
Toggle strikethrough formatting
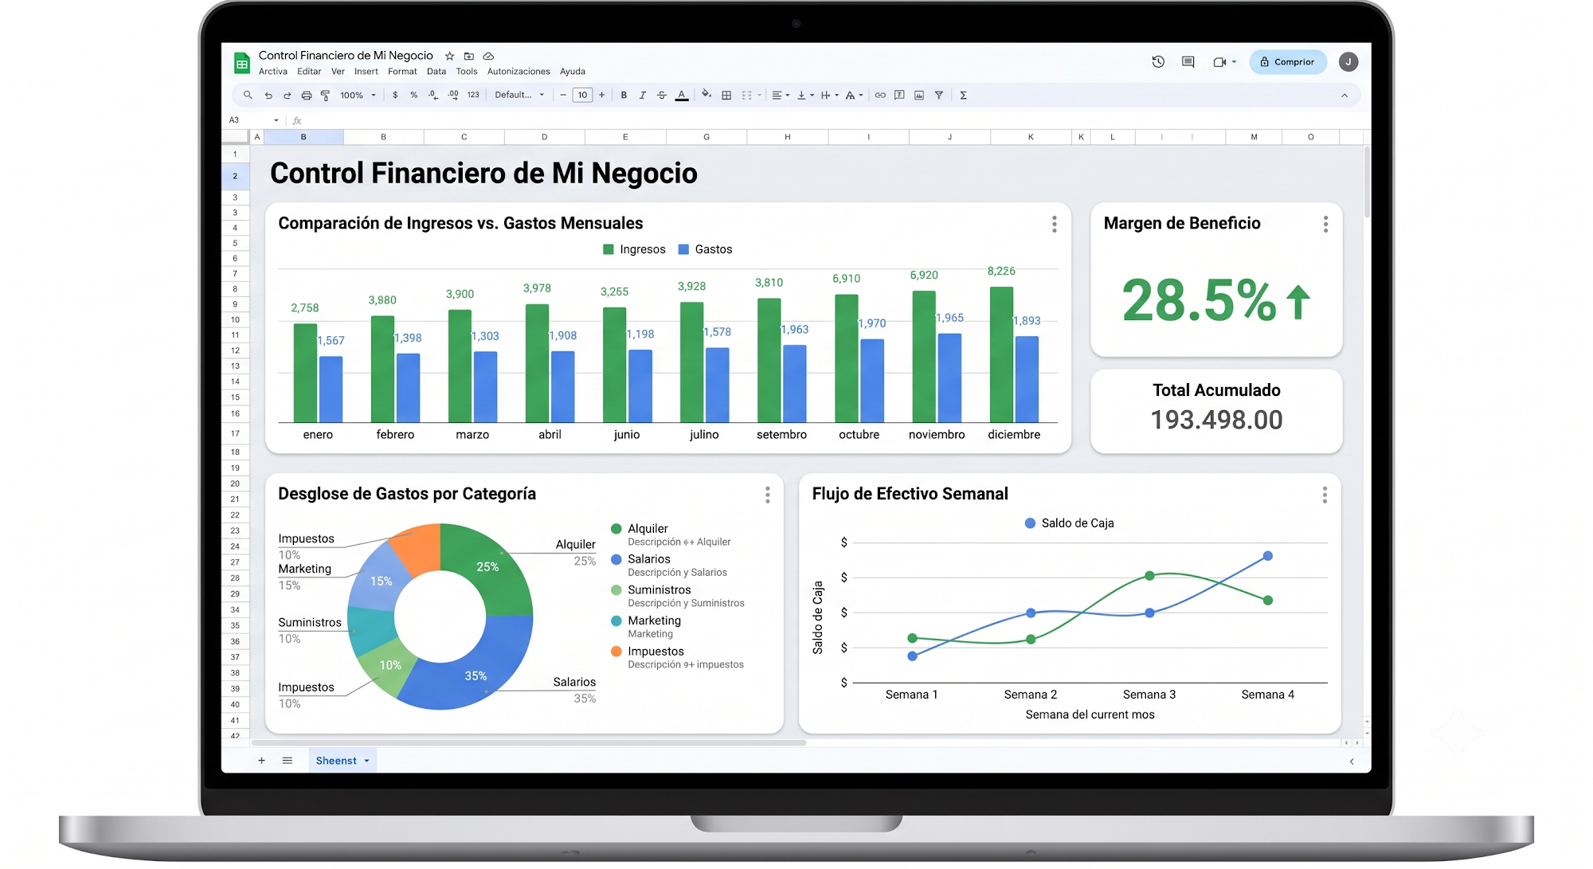coord(662,95)
